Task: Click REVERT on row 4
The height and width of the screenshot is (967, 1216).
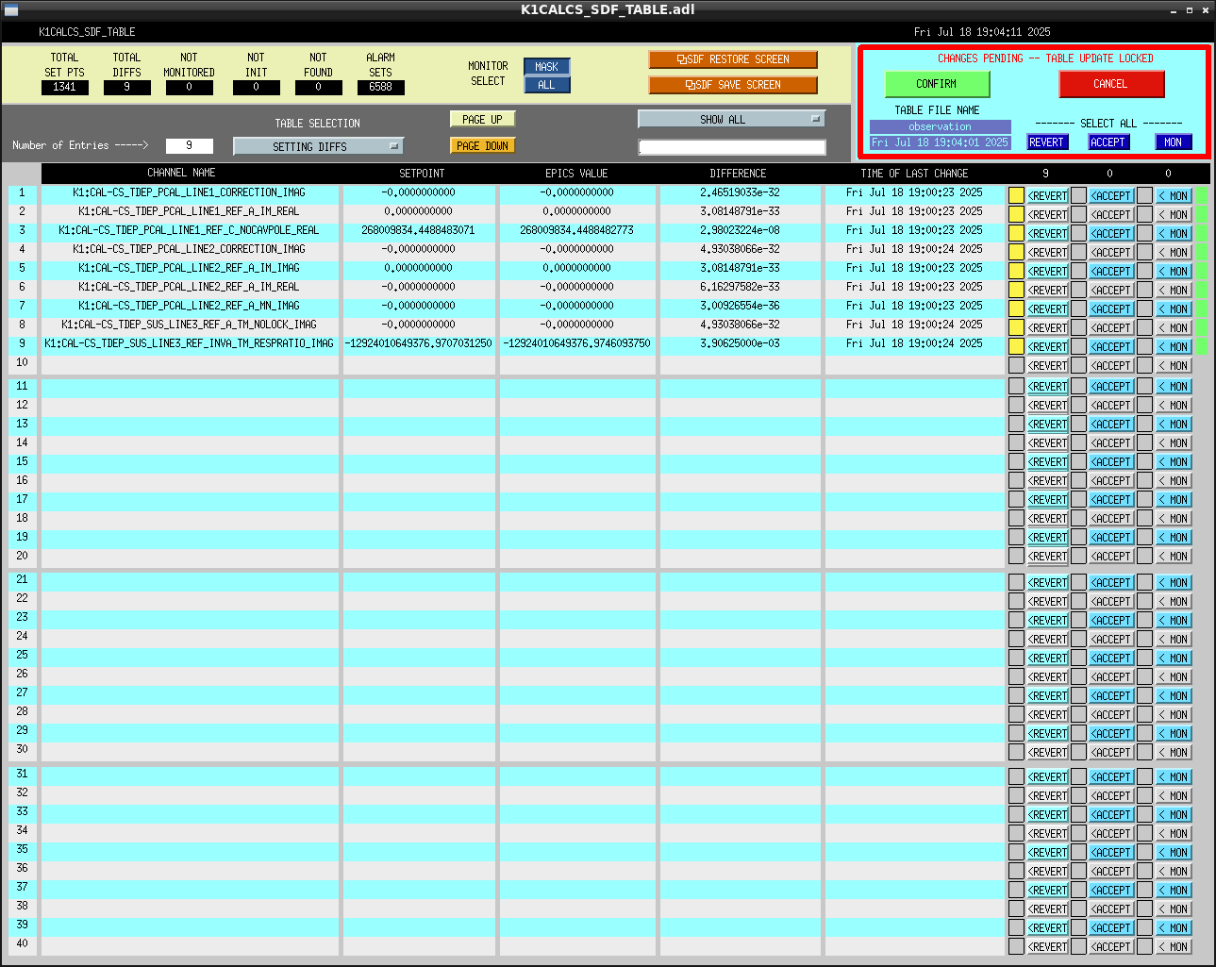Action: tap(1047, 252)
